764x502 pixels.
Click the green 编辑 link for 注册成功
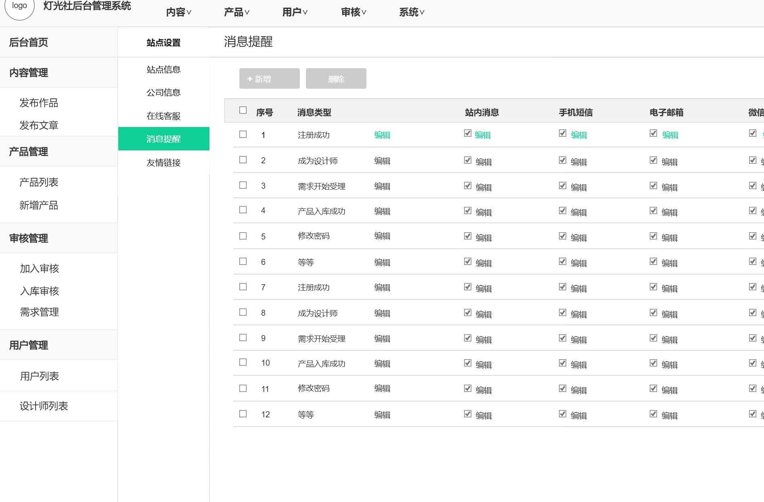(x=382, y=135)
